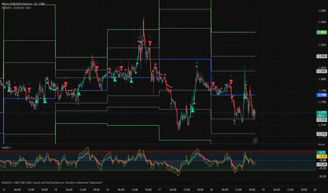Click the TP marker atop the 1,1810 rebound peak
Viewport: 328px width, 193px height.
(197, 63)
